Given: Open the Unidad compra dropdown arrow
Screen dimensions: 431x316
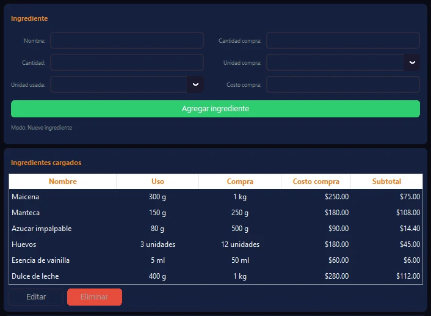Looking at the screenshot, I should click(411, 62).
